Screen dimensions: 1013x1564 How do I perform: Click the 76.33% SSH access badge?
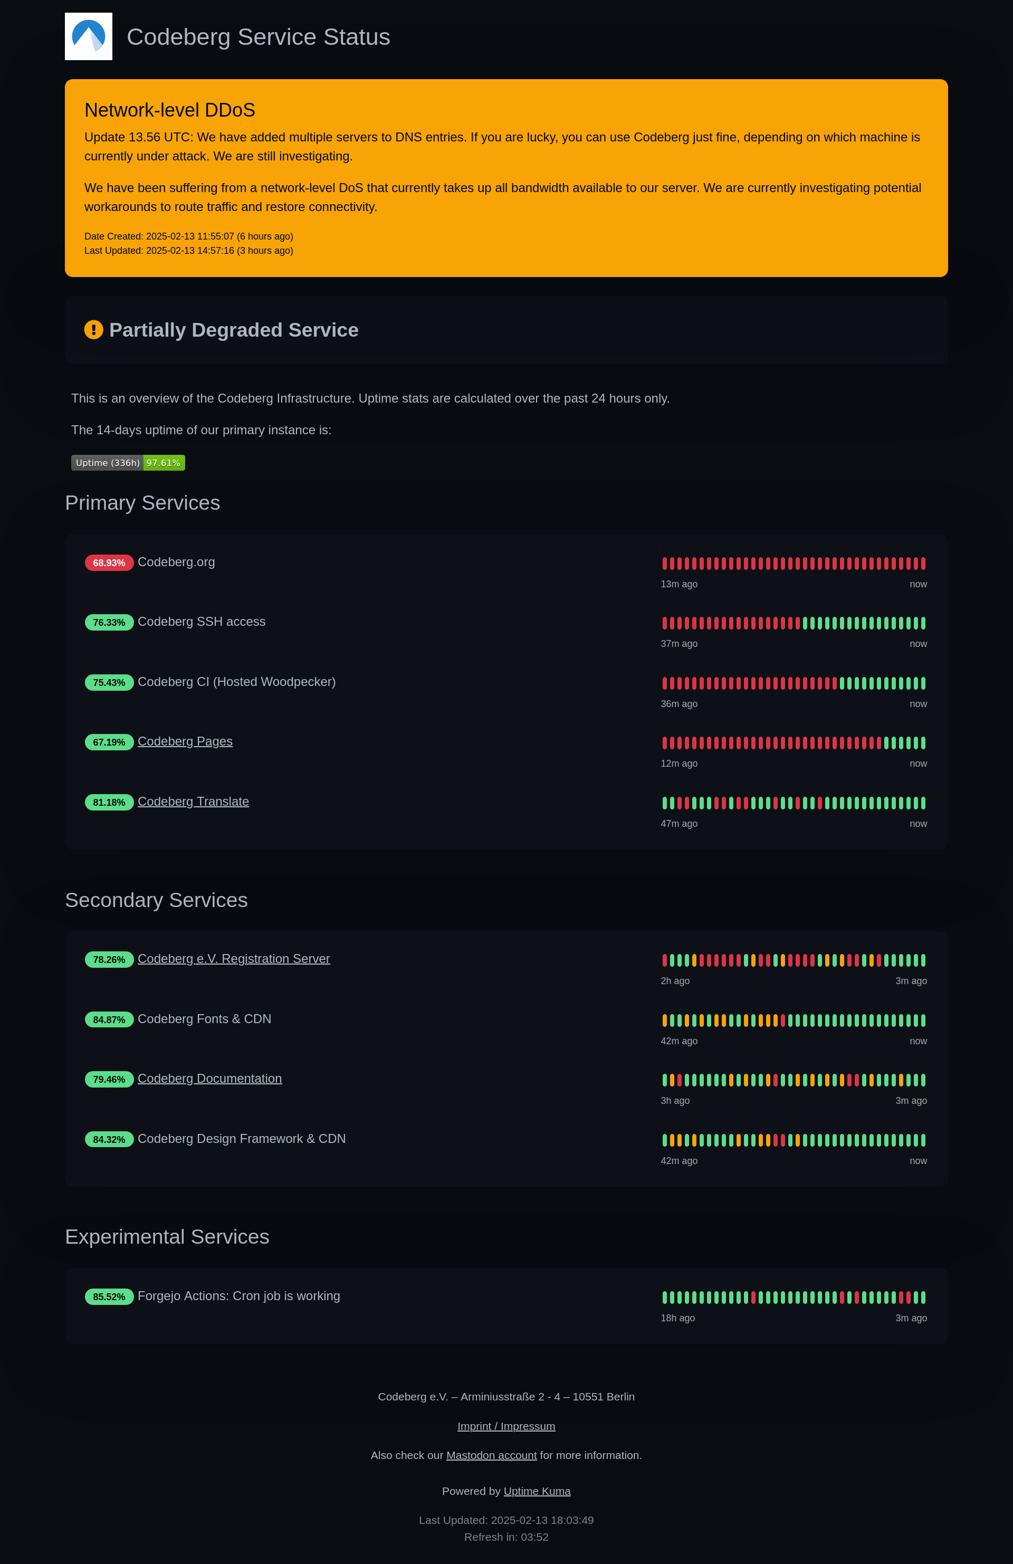[109, 622]
